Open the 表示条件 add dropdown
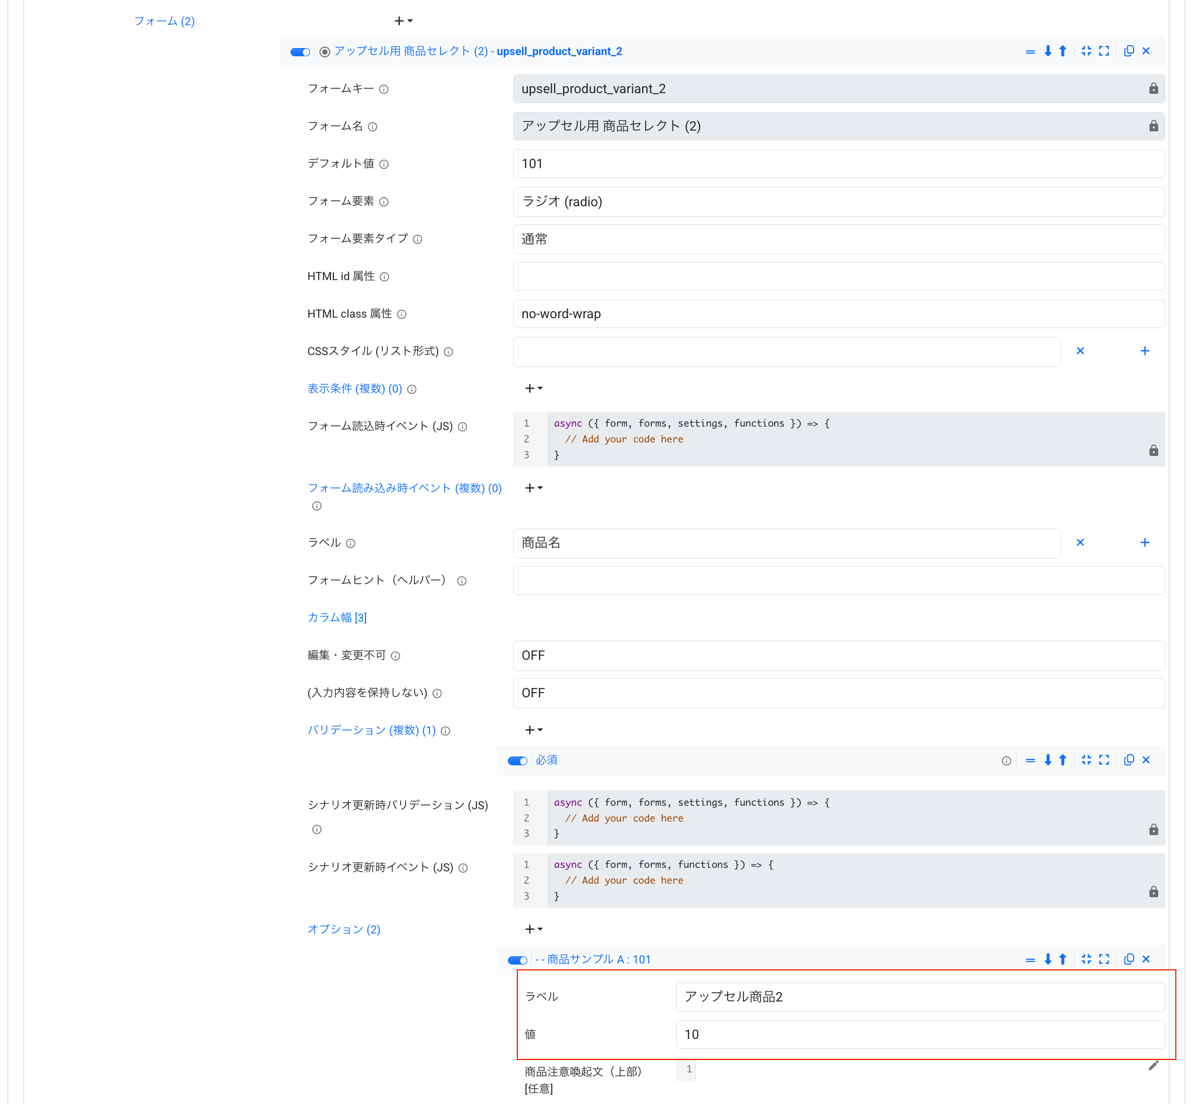Screen dimensions: 1194x1104 point(533,389)
